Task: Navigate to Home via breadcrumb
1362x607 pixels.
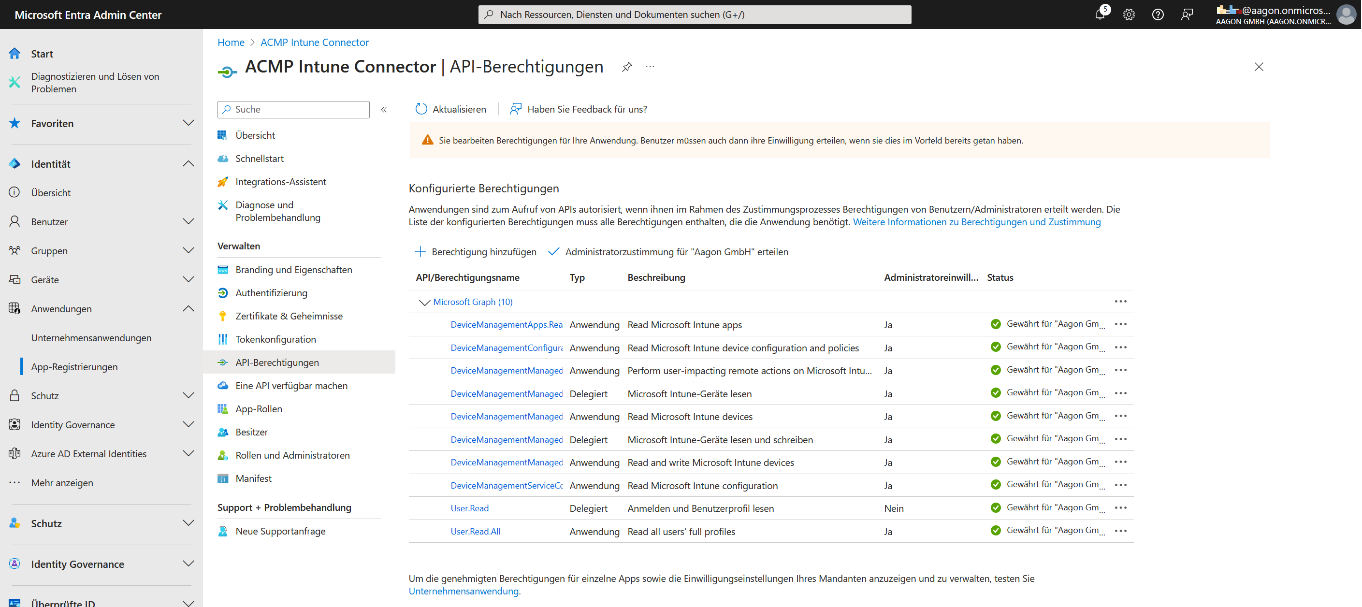Action: pos(231,42)
